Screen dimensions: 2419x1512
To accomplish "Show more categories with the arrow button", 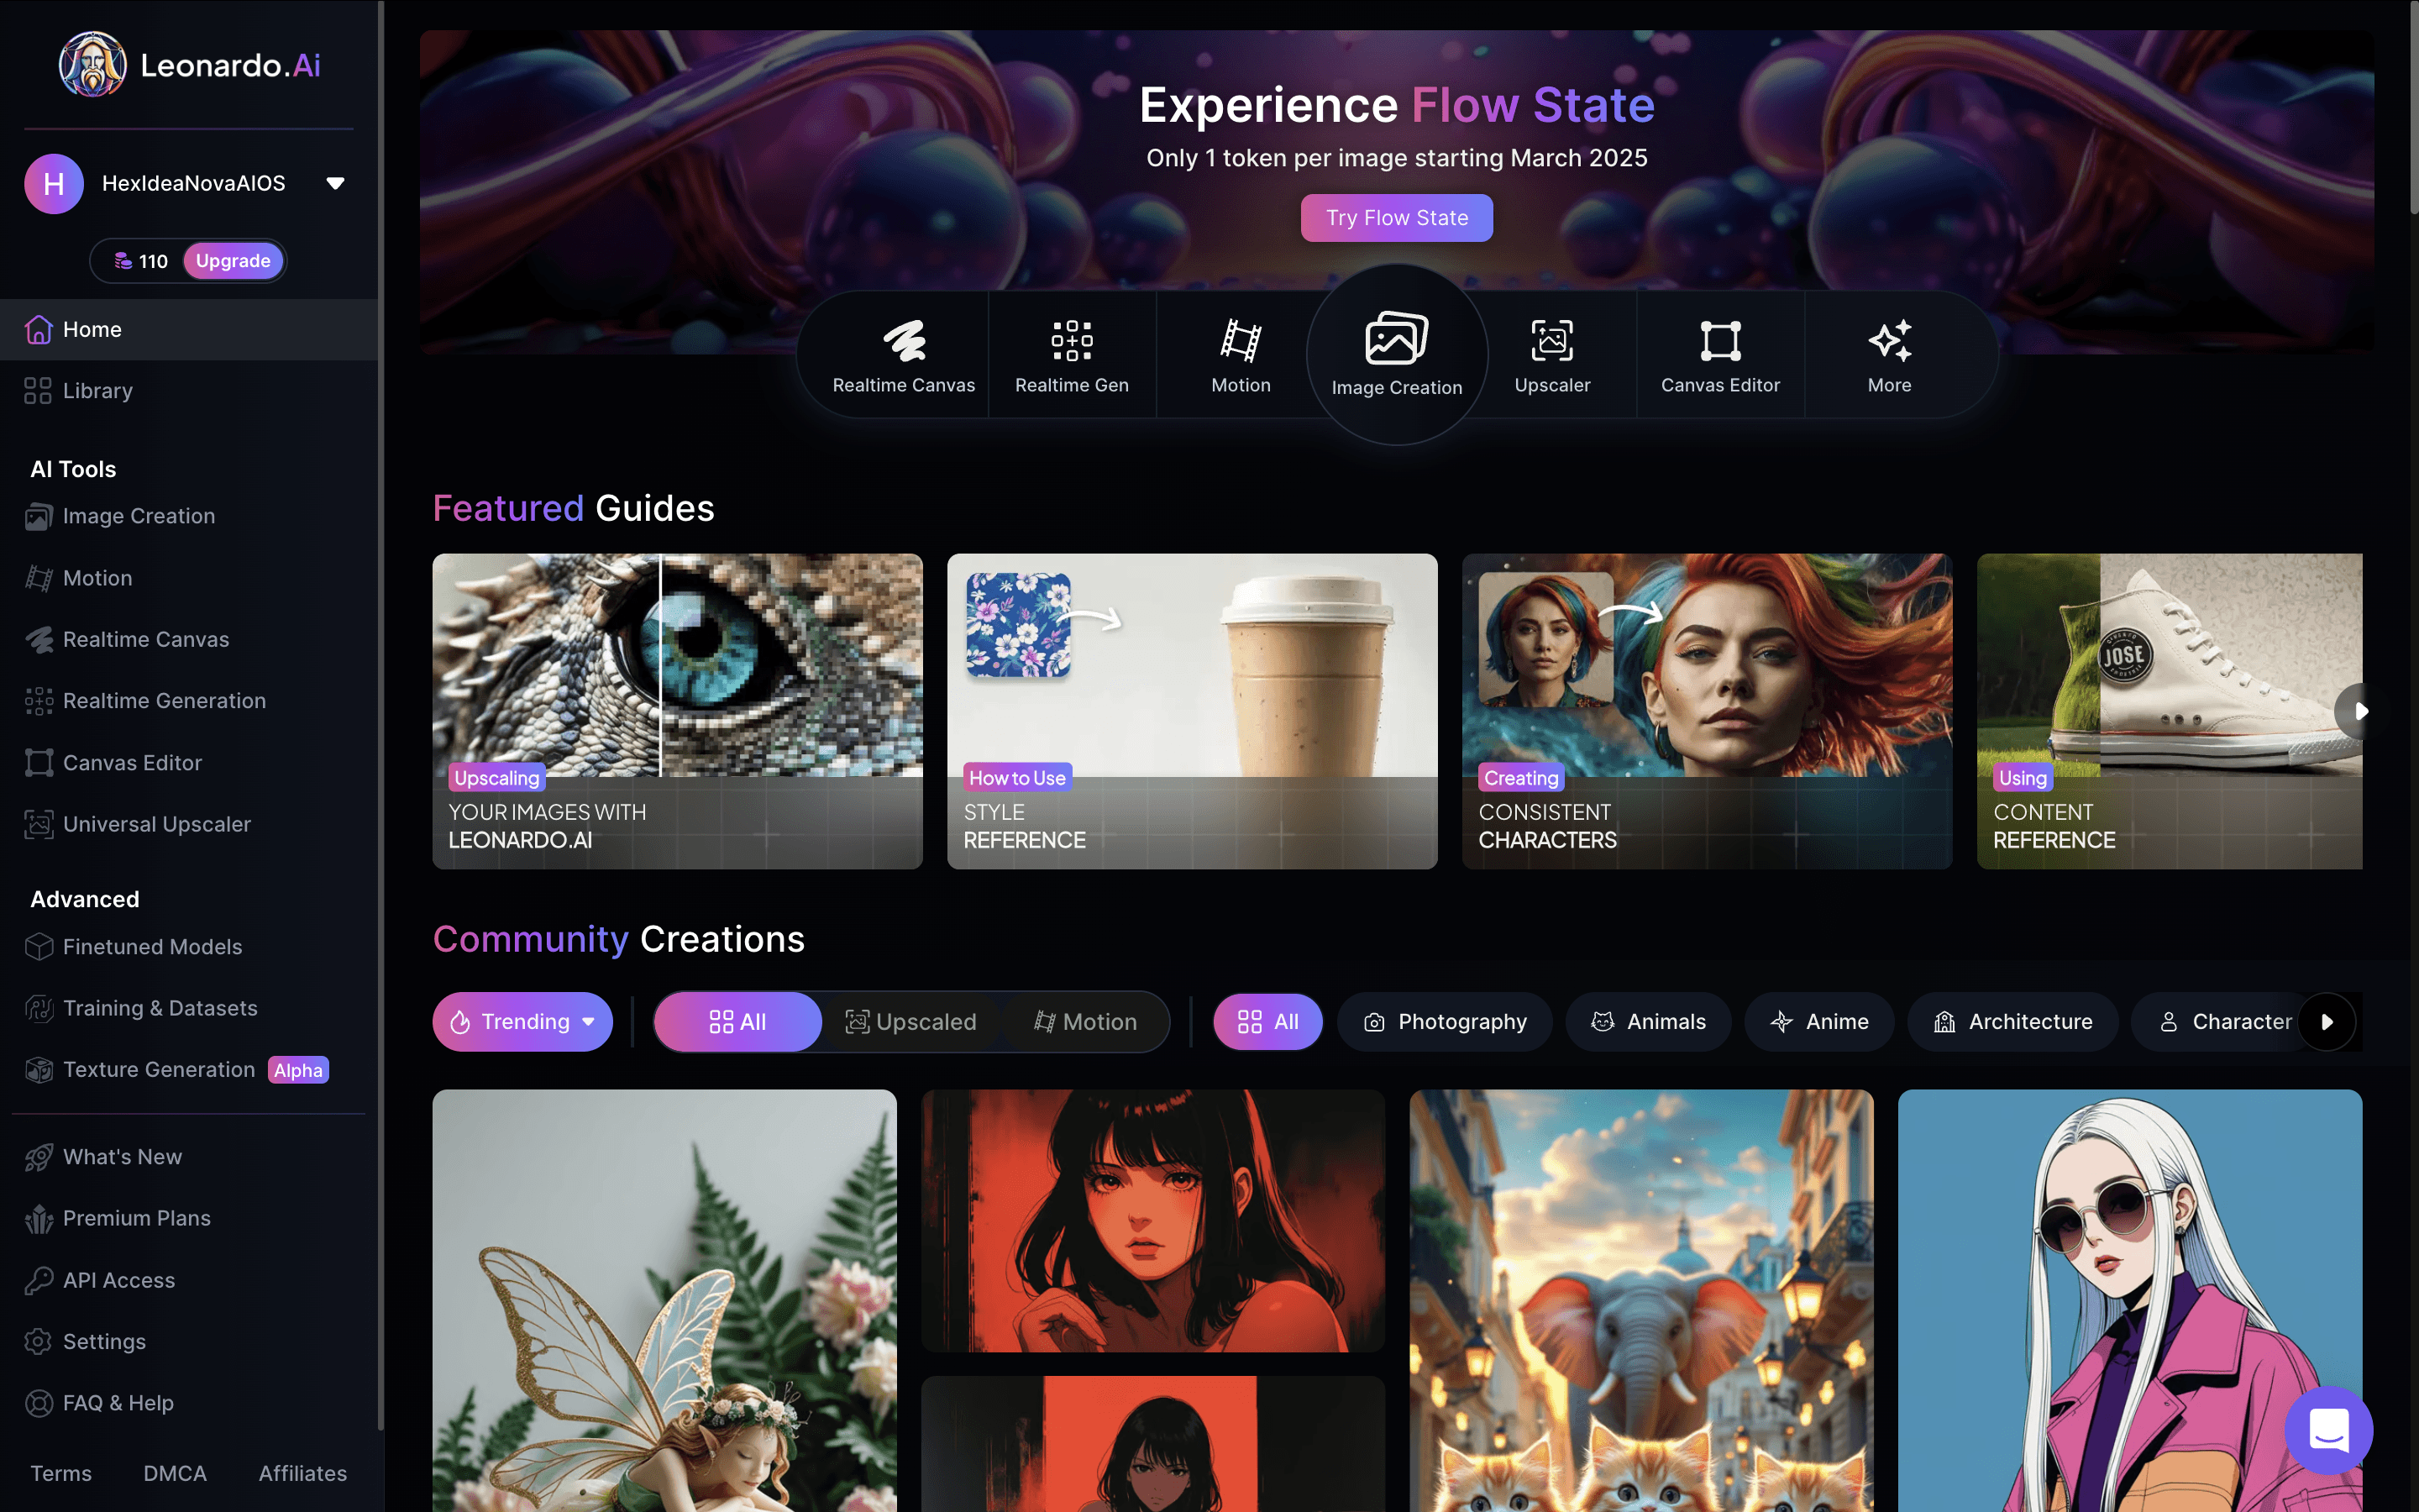I will [2327, 1022].
